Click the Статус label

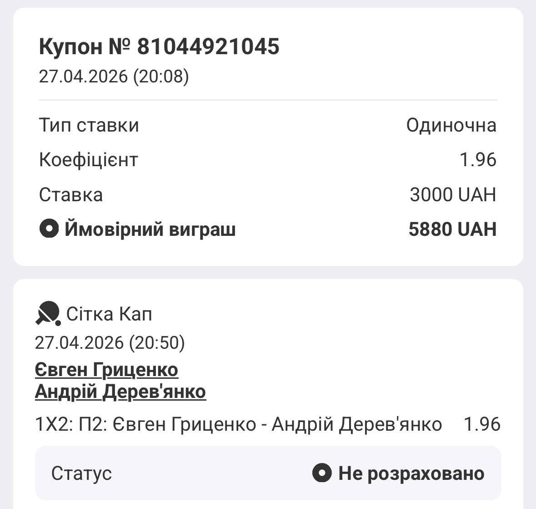[x=81, y=473]
